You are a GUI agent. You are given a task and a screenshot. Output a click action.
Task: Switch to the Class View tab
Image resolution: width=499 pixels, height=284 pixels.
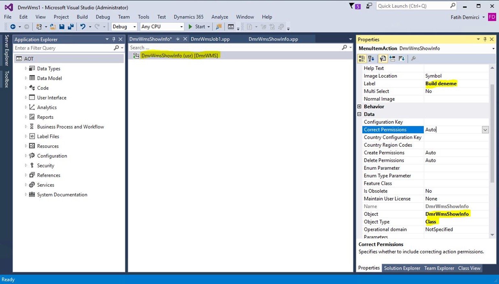coord(469,268)
